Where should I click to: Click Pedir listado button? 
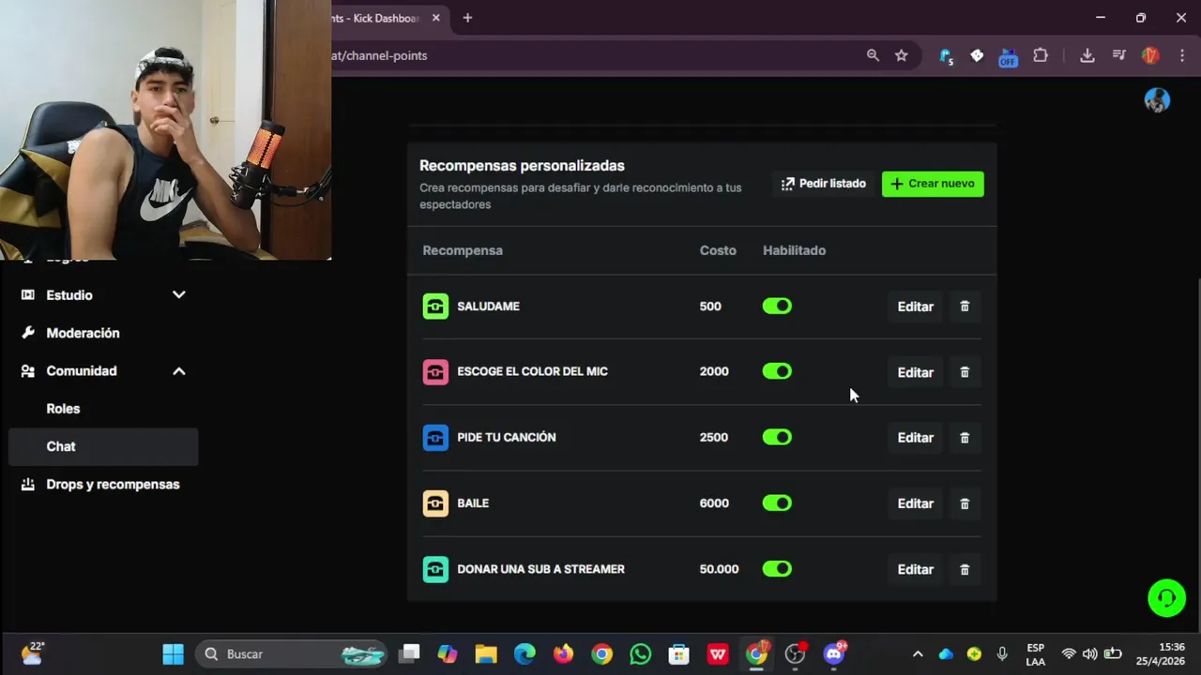pos(824,184)
